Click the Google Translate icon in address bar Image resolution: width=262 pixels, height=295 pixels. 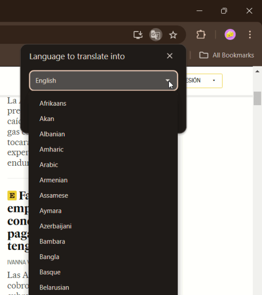(156, 34)
